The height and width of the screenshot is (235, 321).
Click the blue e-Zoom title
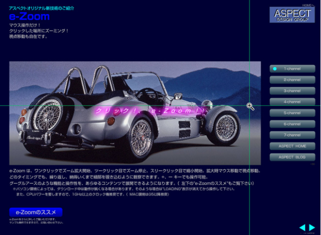point(29,16)
